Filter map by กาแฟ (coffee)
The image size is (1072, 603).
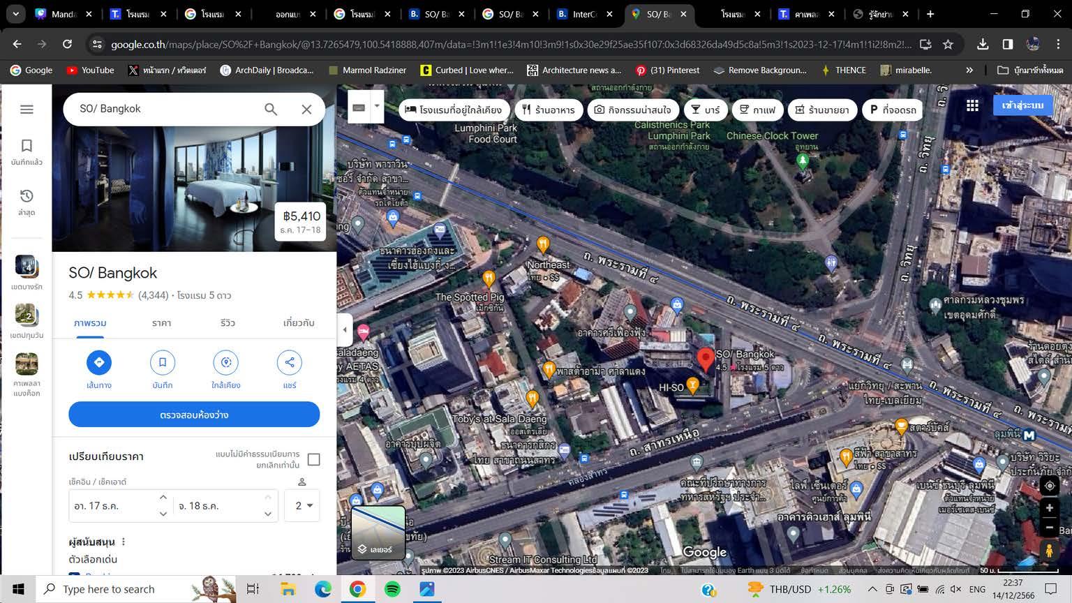click(757, 110)
